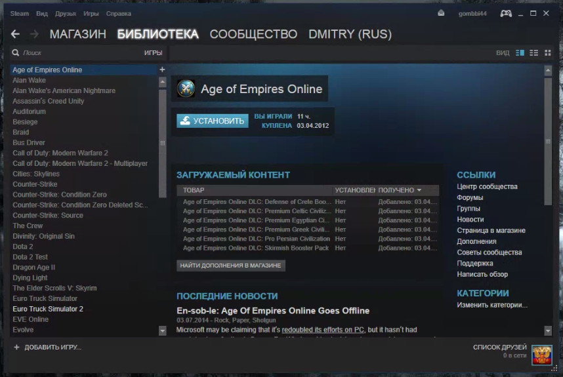Viewport: 563px width, 377px height.
Task: Switch to detail view layout icon
Action: (x=520, y=52)
